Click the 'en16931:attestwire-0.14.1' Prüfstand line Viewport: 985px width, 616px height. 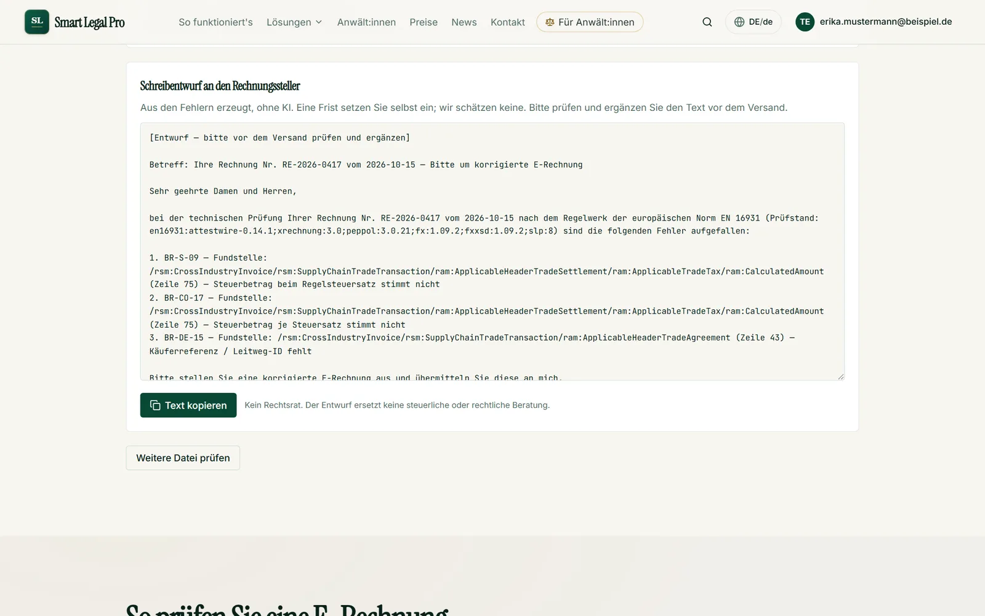click(x=449, y=231)
